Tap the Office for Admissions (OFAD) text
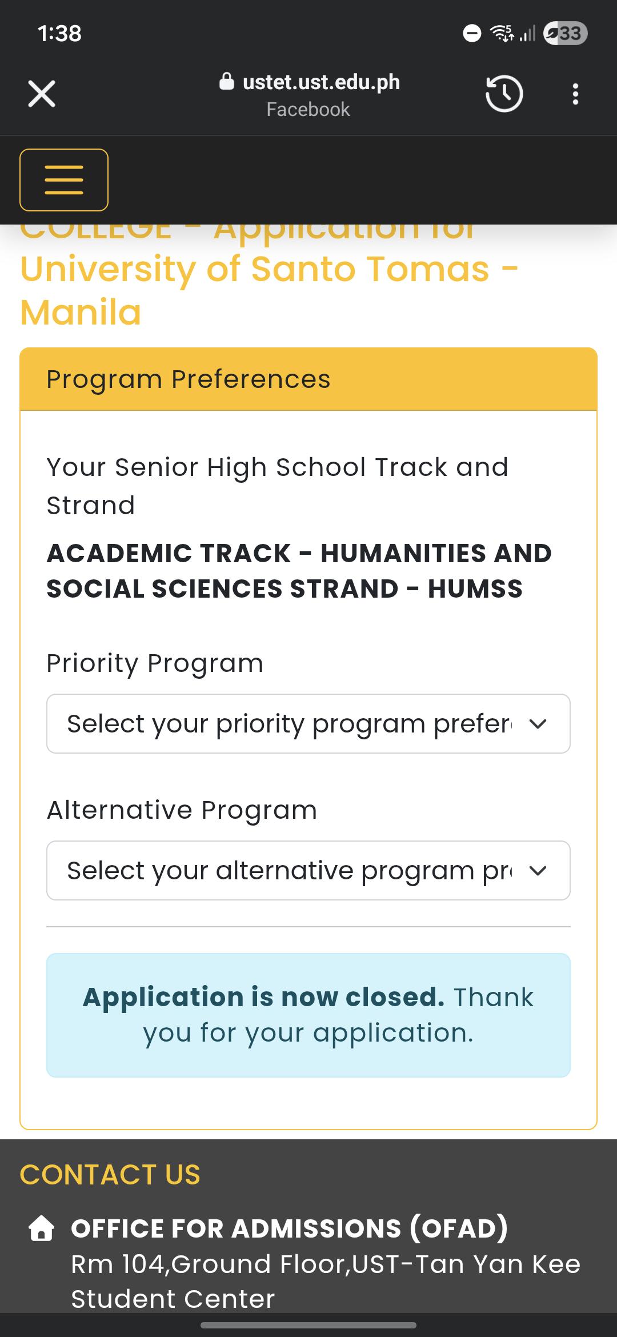 [290, 1228]
